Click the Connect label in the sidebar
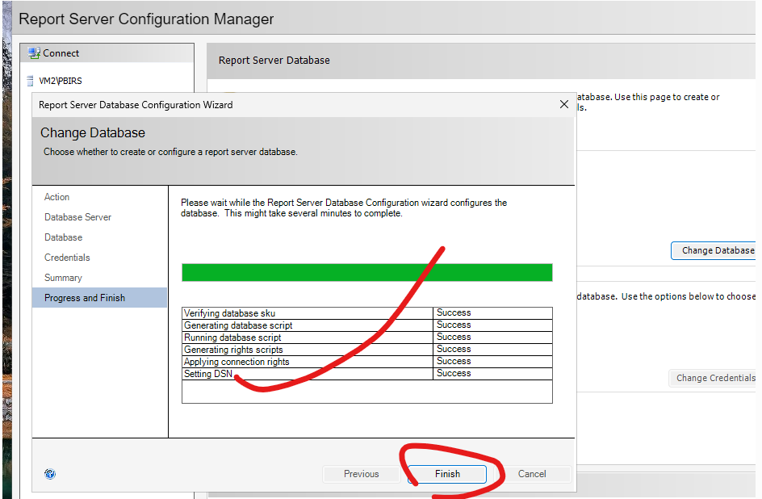Image resolution: width=762 pixels, height=499 pixels. (61, 53)
